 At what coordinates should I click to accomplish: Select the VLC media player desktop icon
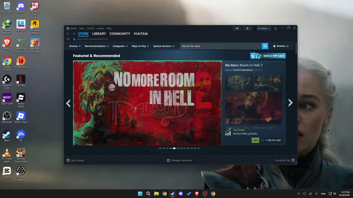click(7, 155)
